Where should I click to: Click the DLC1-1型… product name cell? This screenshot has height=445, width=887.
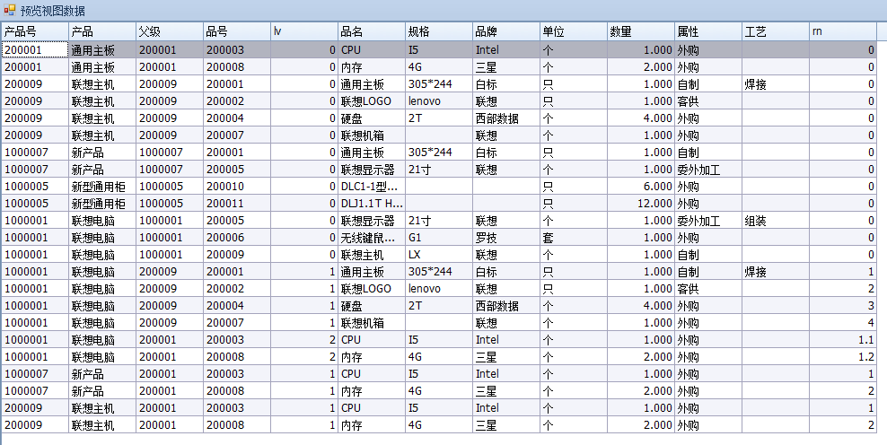pyautogui.click(x=372, y=187)
